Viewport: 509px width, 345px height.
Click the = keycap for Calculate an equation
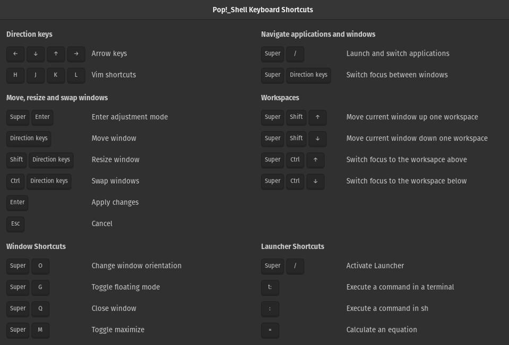(x=270, y=330)
